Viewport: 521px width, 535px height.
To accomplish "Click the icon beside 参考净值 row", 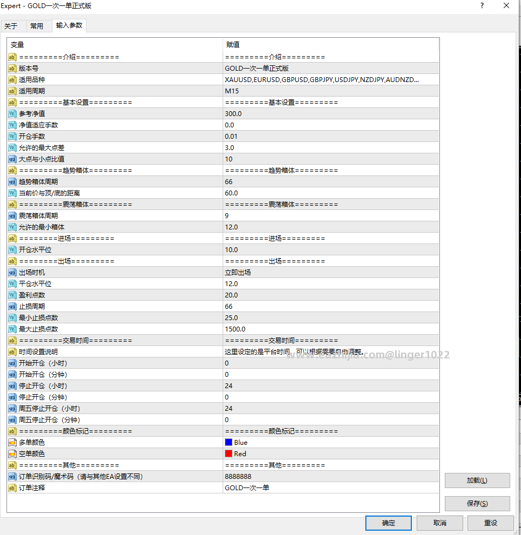I will (12, 113).
